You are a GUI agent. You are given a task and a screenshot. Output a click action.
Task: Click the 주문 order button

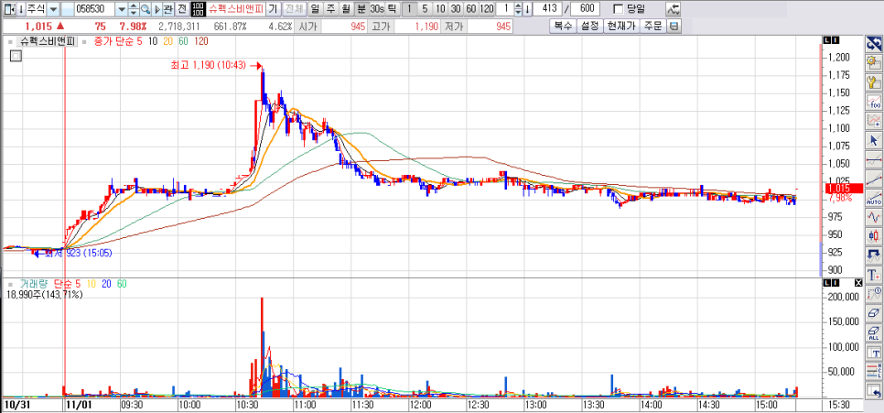652,26
